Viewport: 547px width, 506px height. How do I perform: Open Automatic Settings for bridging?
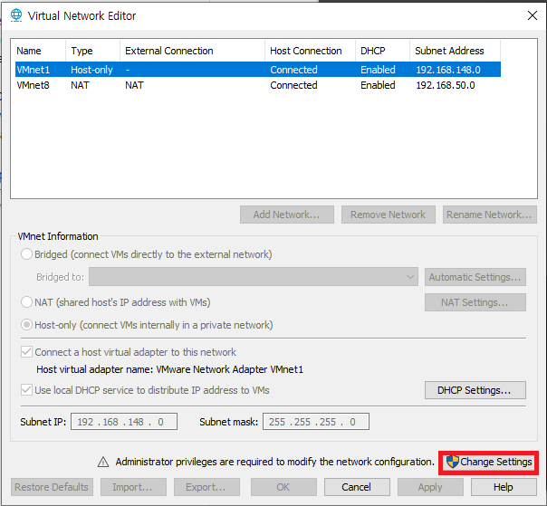point(475,277)
